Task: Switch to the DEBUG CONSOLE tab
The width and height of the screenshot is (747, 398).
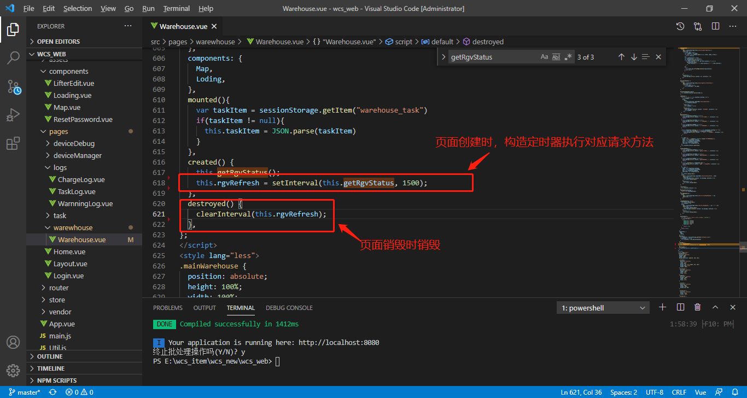Action: 289,308
